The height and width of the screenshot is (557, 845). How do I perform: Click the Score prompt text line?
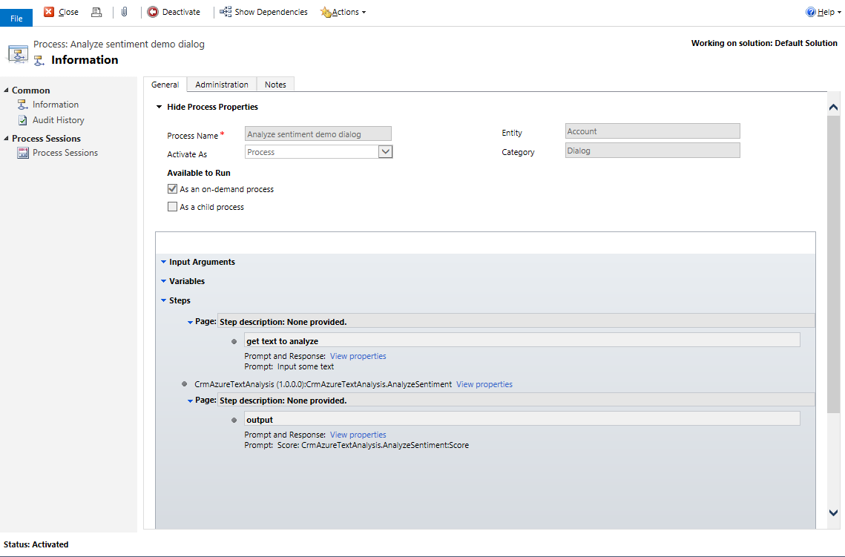coord(356,446)
